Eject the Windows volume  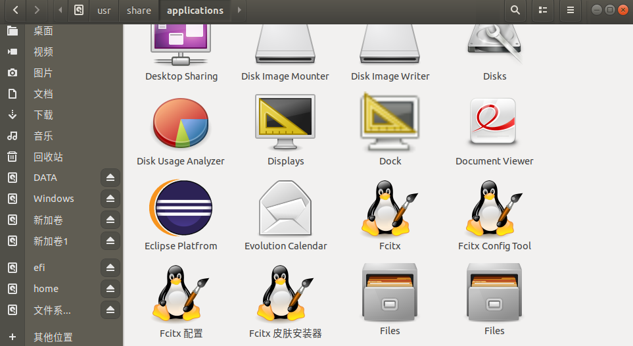pos(110,199)
